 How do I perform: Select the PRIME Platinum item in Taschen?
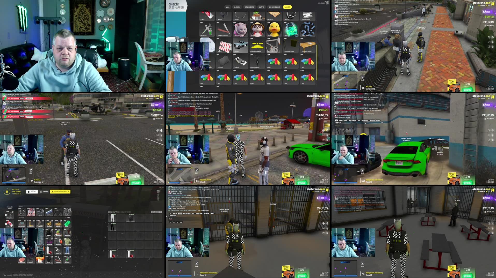click(x=49, y=212)
